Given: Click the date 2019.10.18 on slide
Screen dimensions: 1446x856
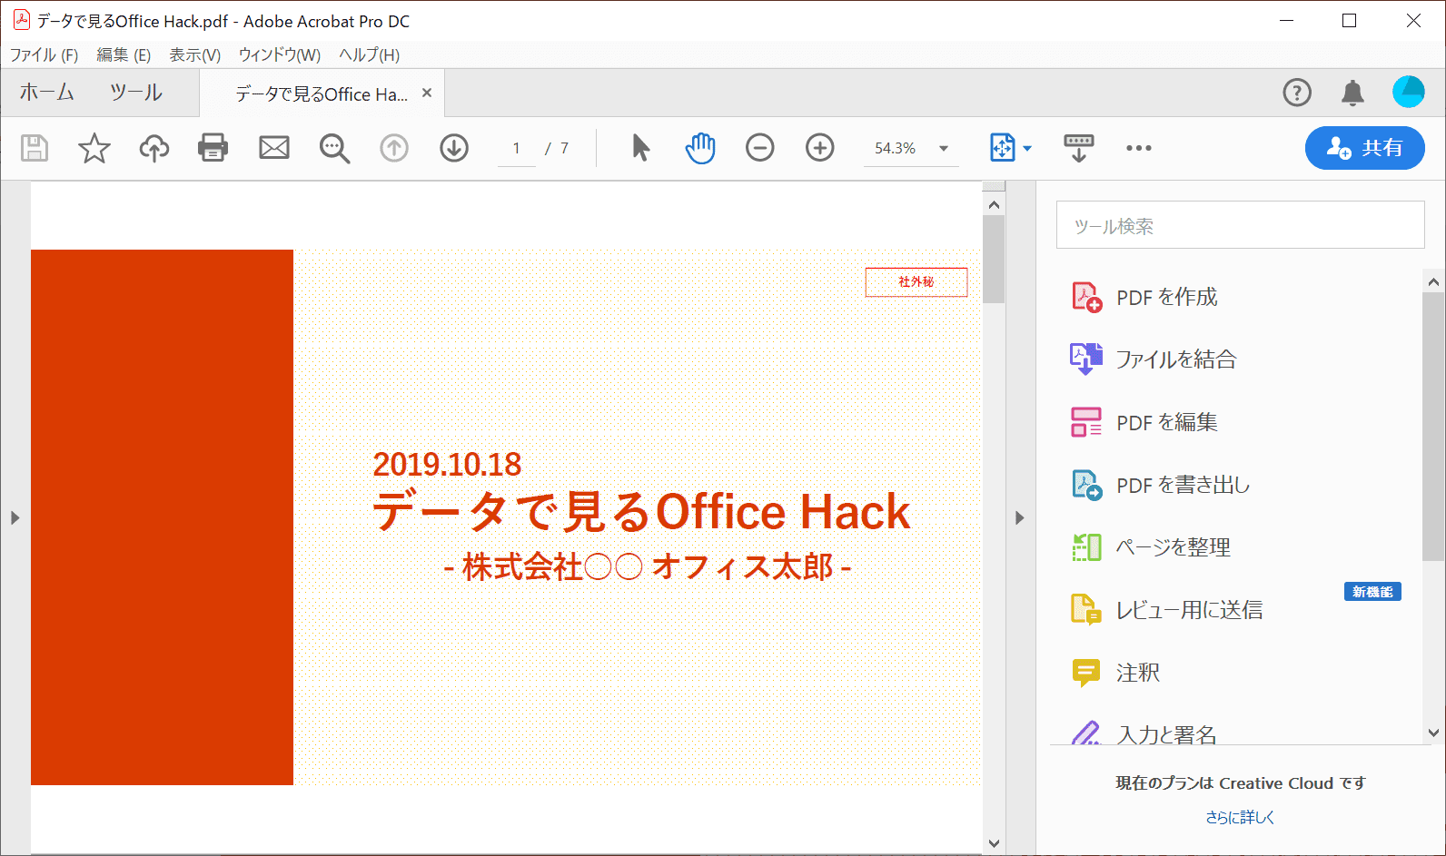Looking at the screenshot, I should point(447,465).
